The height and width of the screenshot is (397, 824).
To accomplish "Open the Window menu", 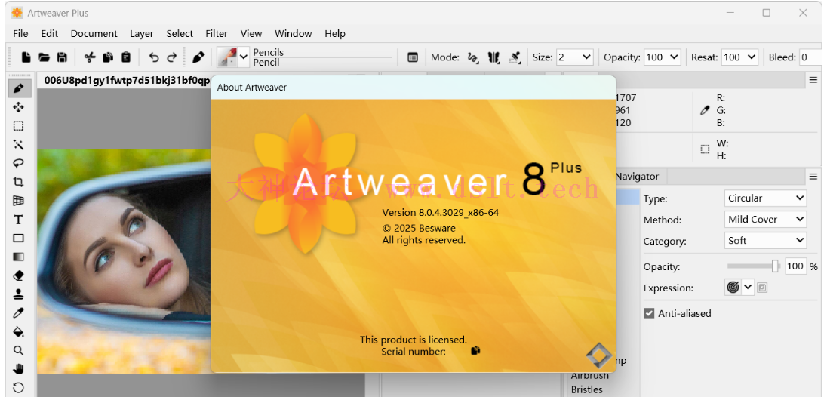I will pyautogui.click(x=294, y=34).
